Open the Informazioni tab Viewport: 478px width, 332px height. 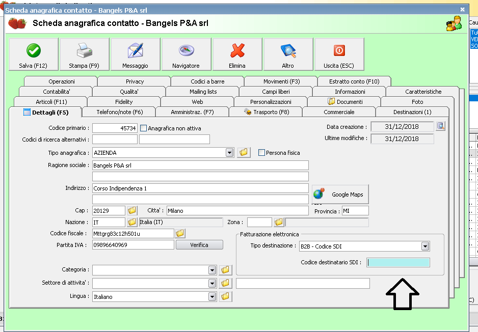(x=350, y=92)
